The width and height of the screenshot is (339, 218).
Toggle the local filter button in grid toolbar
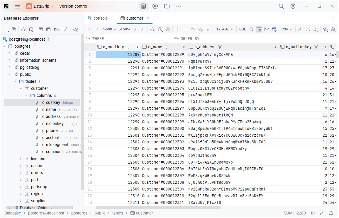tap(259, 29)
